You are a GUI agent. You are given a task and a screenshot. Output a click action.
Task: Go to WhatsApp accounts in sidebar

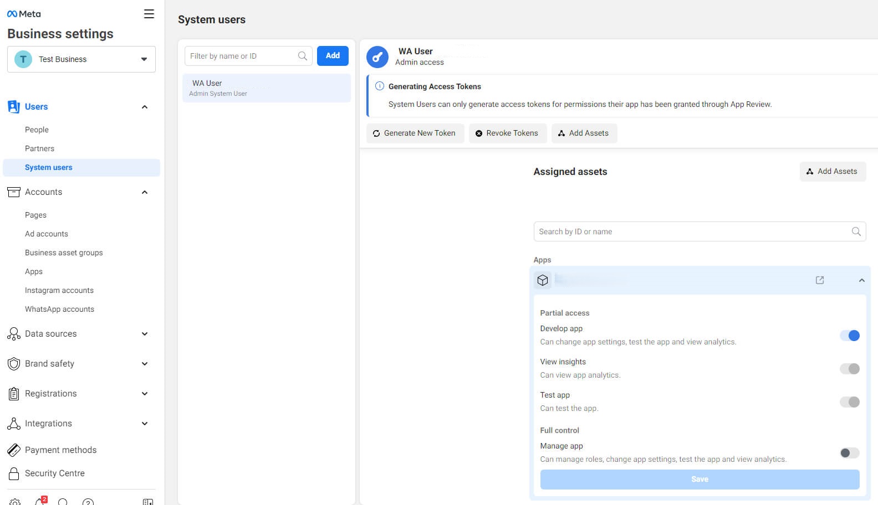coord(59,309)
